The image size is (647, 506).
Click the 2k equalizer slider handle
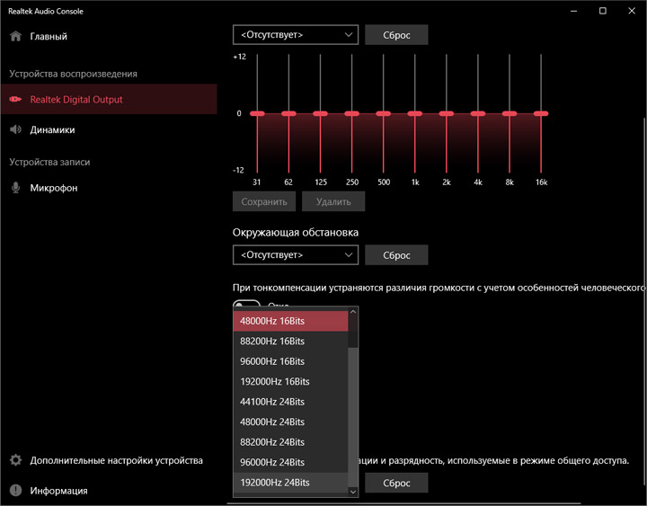[x=446, y=113]
